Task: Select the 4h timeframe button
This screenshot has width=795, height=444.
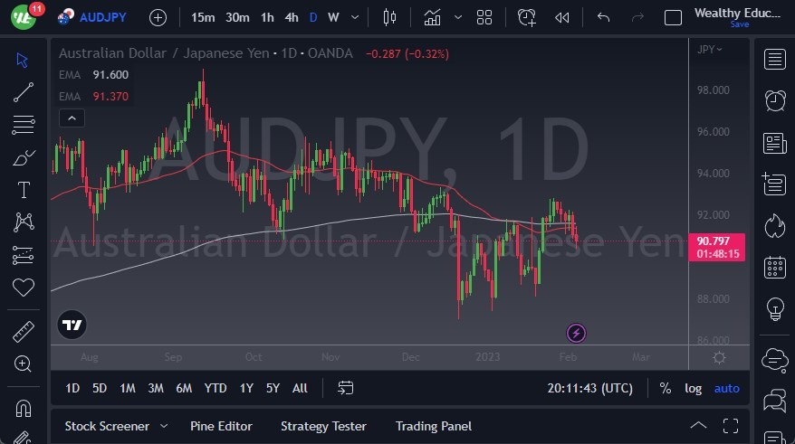Action: coord(291,17)
